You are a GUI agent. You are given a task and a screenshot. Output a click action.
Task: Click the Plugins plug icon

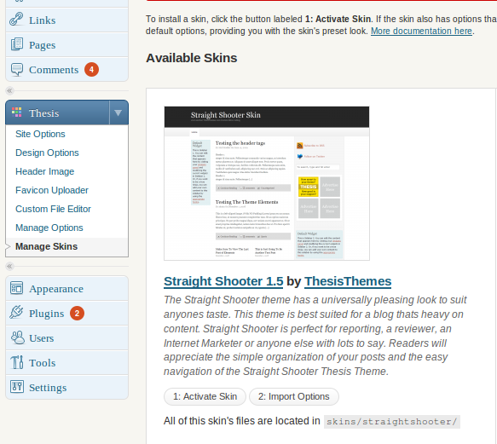tap(16, 312)
